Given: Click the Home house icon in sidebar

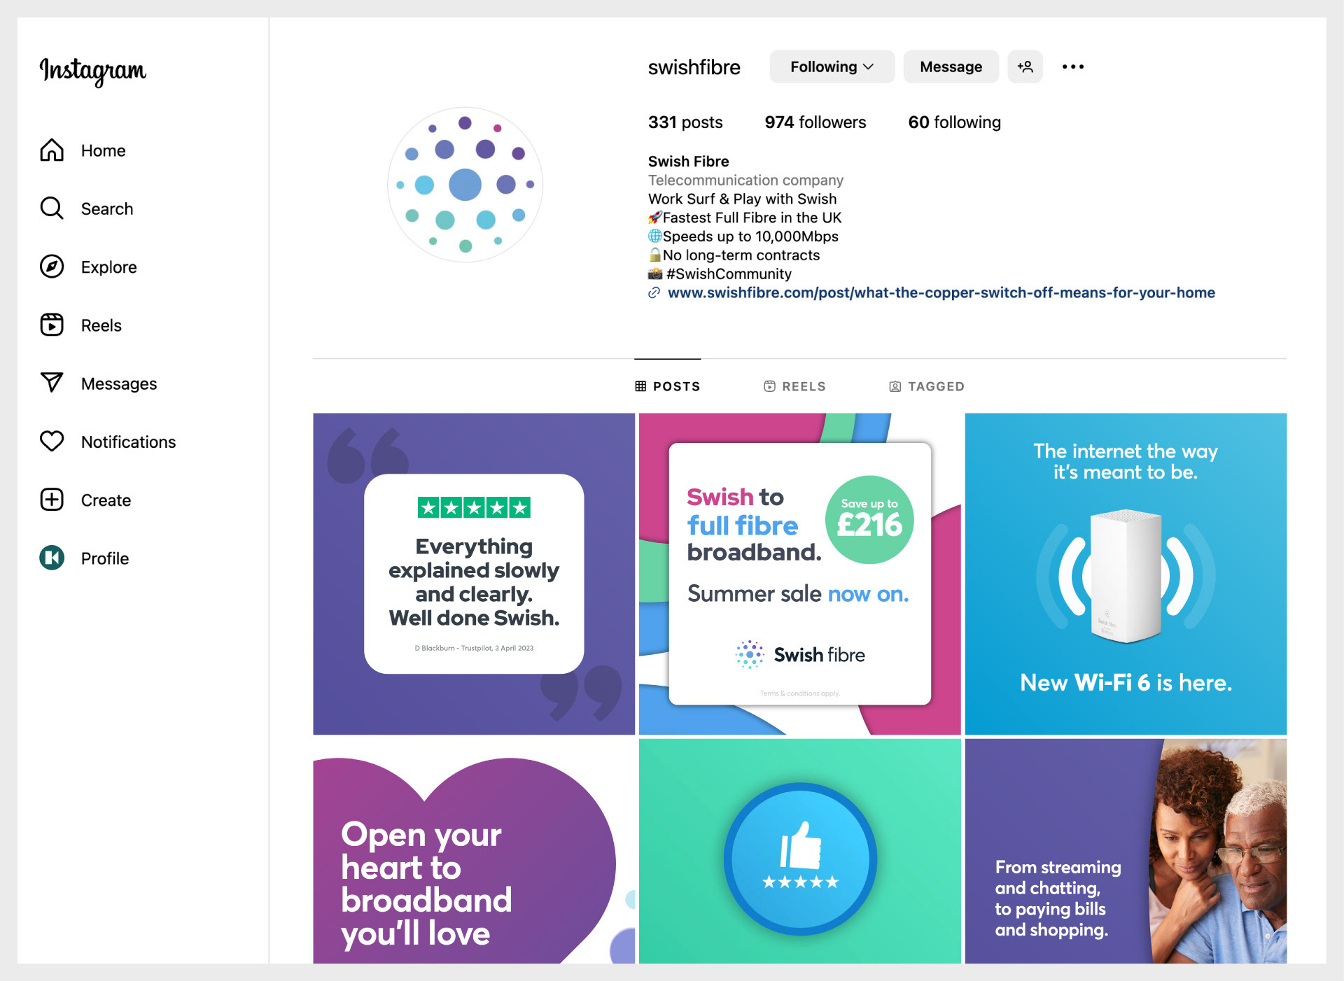Looking at the screenshot, I should (x=52, y=150).
